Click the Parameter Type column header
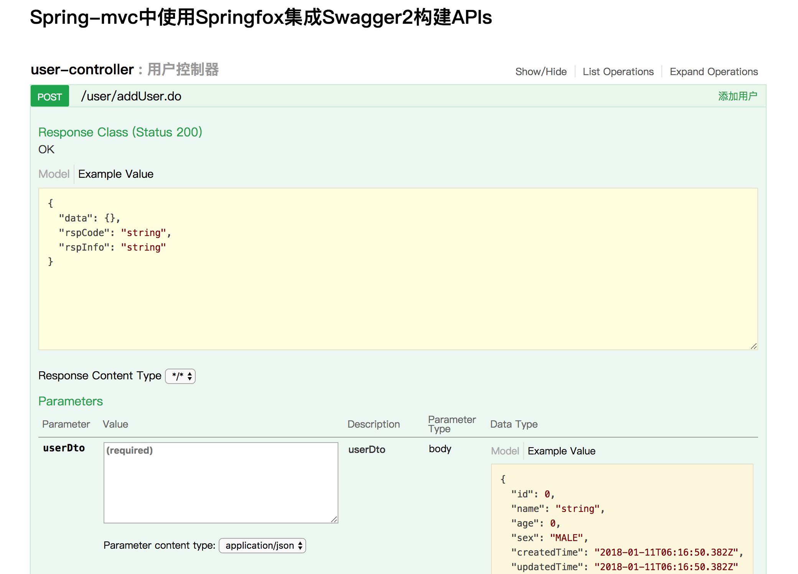Screen dimensions: 798x574 pyautogui.click(x=452, y=424)
